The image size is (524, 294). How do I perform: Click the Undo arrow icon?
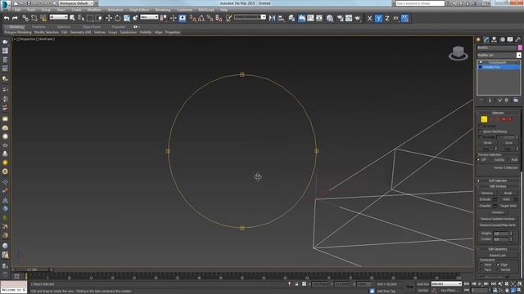tap(6, 18)
